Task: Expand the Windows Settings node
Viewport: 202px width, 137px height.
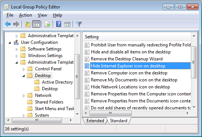Action: pos(17,56)
